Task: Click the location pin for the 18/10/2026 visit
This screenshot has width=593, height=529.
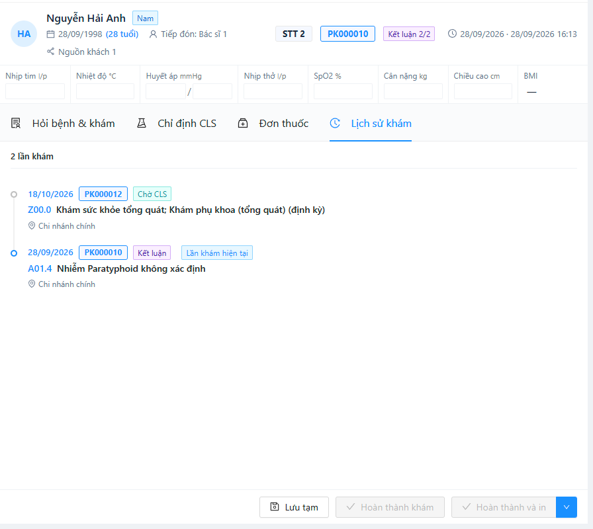Action: [x=32, y=225]
